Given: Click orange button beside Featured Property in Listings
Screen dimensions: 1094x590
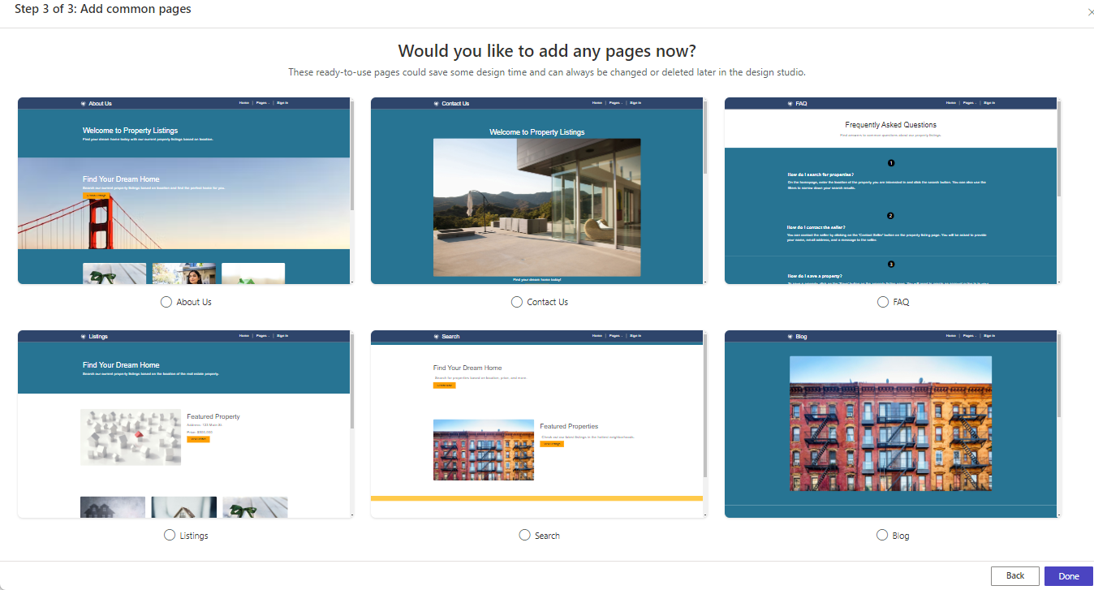Looking at the screenshot, I should pyautogui.click(x=199, y=439).
